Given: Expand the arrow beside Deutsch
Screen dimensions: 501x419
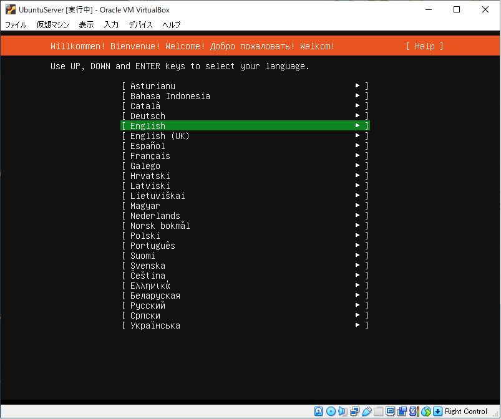Looking at the screenshot, I should [358, 116].
